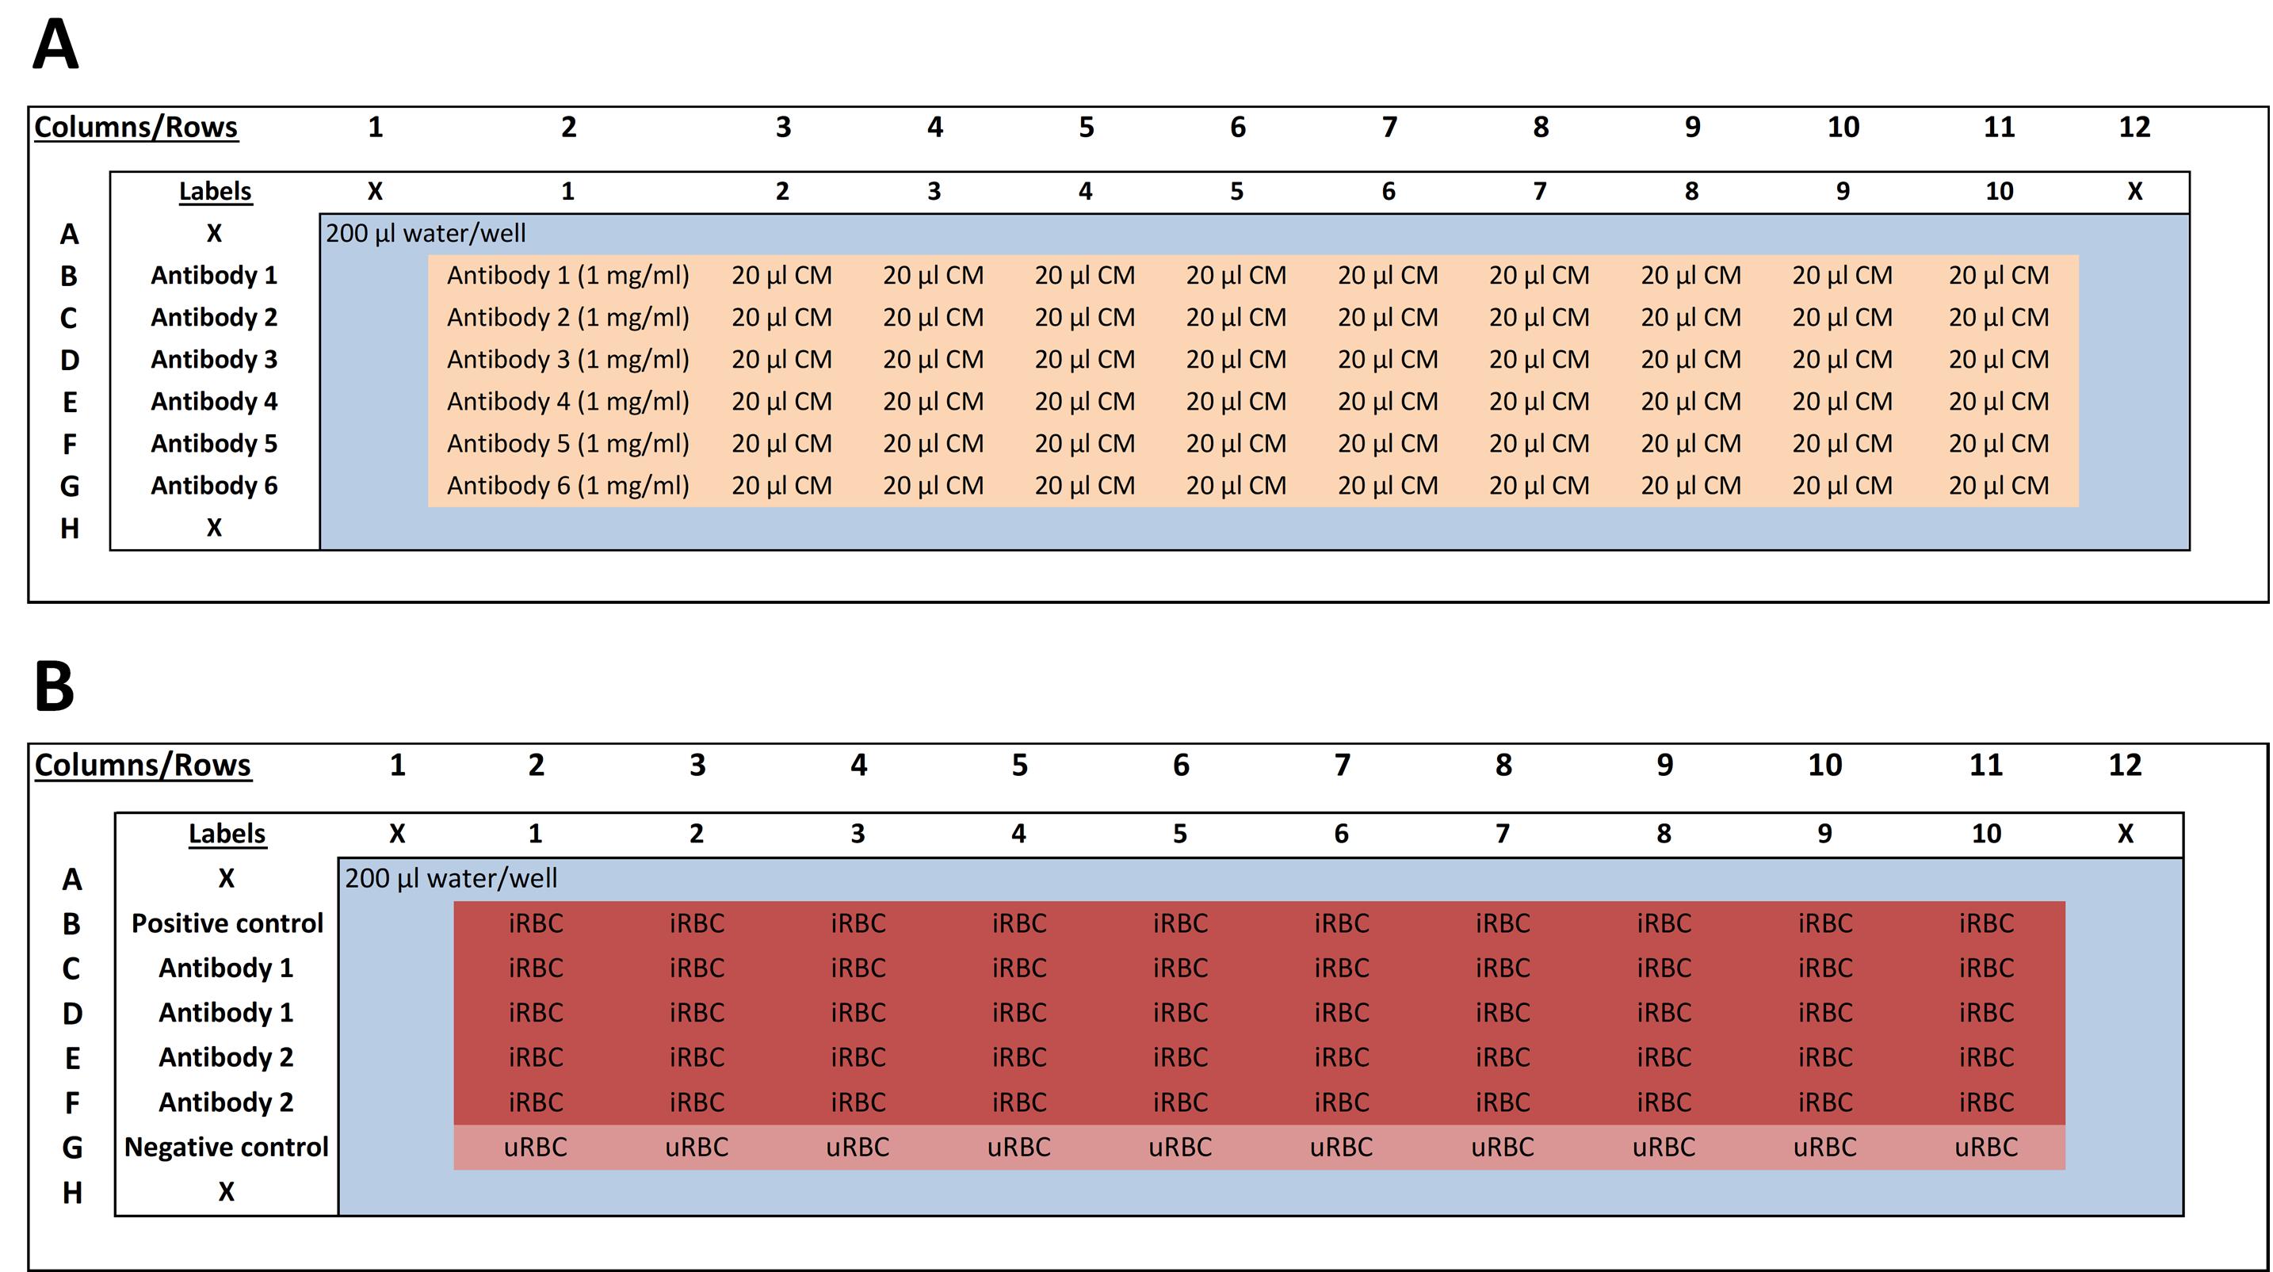Select "20 µl CM" in Antibody 6 row, label 10
2273x1272 pixels.
[x=1999, y=486]
